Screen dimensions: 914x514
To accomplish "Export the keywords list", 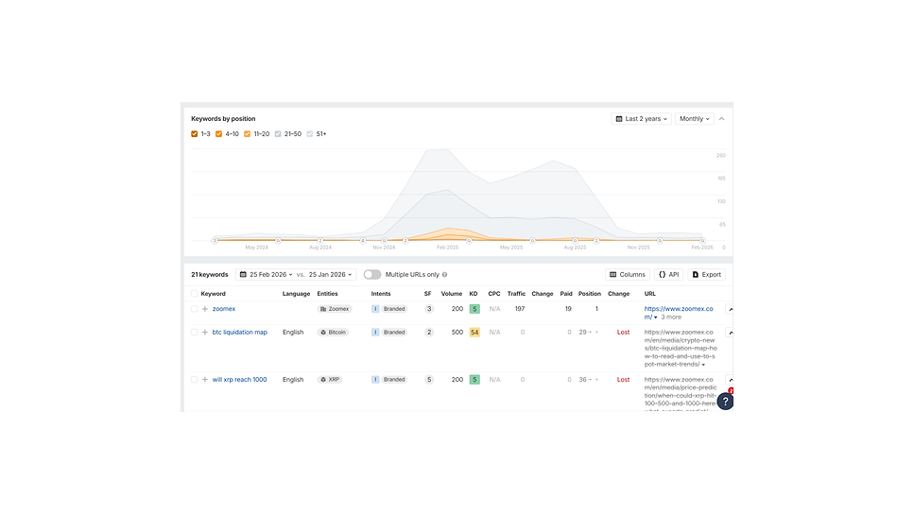I will 706,275.
